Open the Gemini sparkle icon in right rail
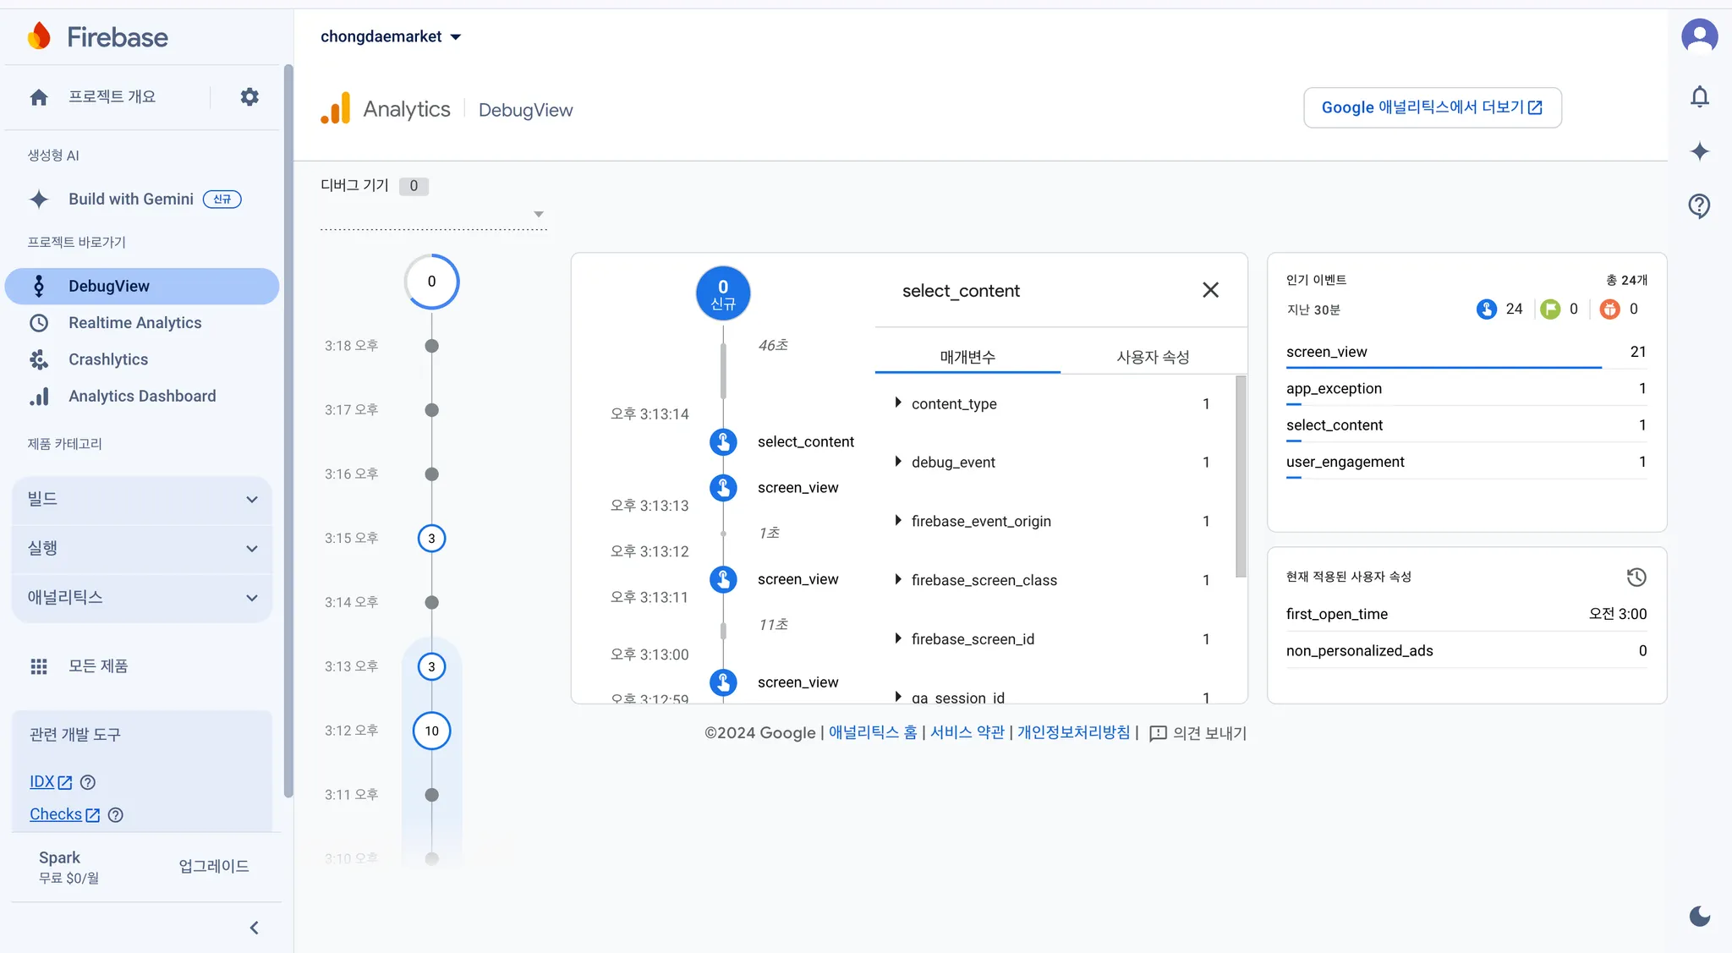Screen dimensions: 1732x953 click(1700, 152)
